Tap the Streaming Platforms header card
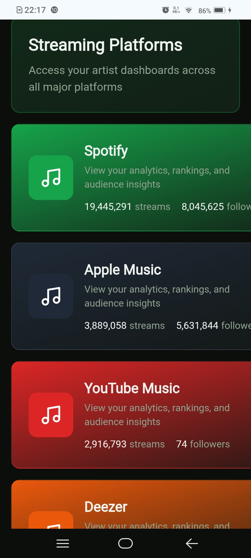The image size is (251, 558). (125, 66)
